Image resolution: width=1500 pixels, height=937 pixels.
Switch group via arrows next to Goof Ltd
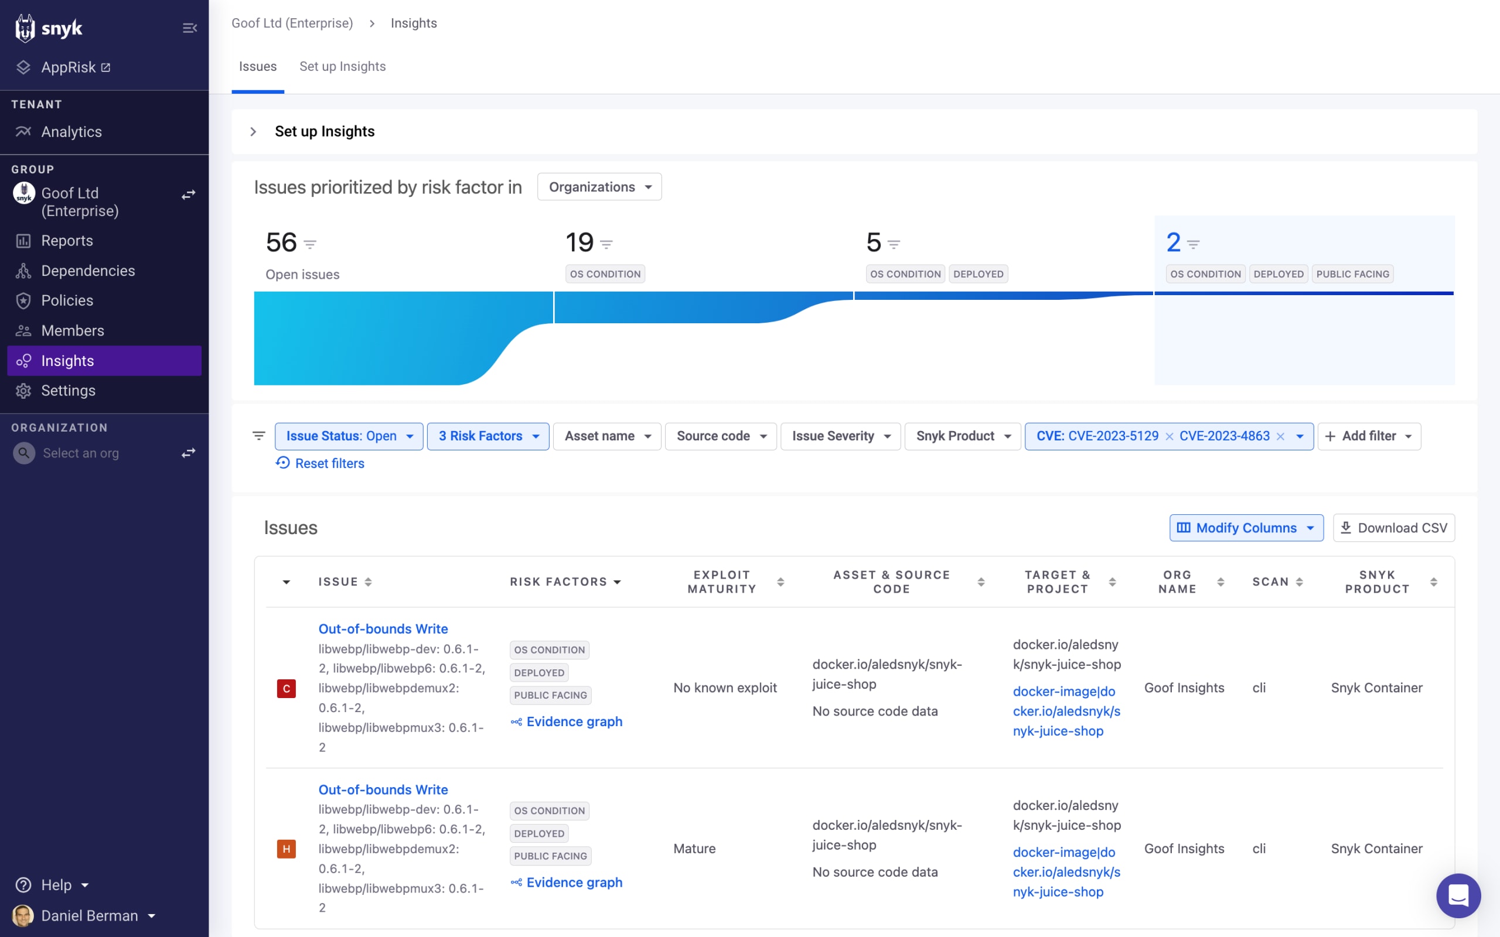tap(189, 194)
